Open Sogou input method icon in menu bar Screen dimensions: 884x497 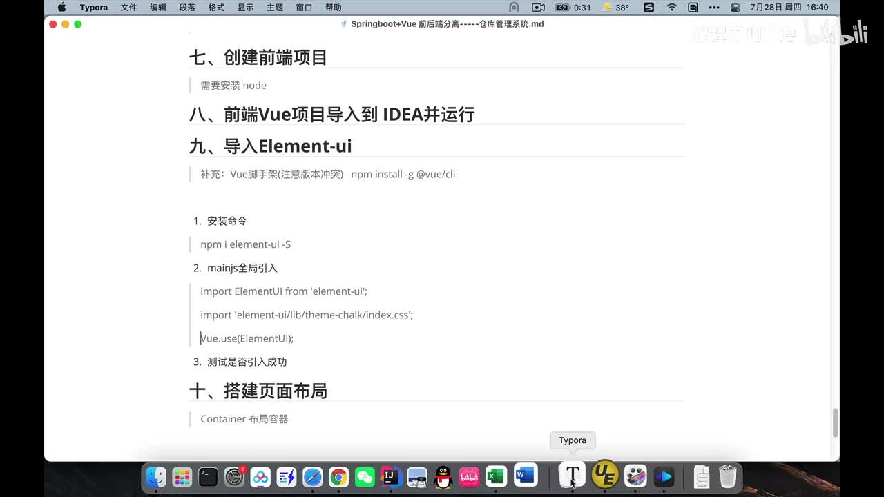[x=648, y=8]
